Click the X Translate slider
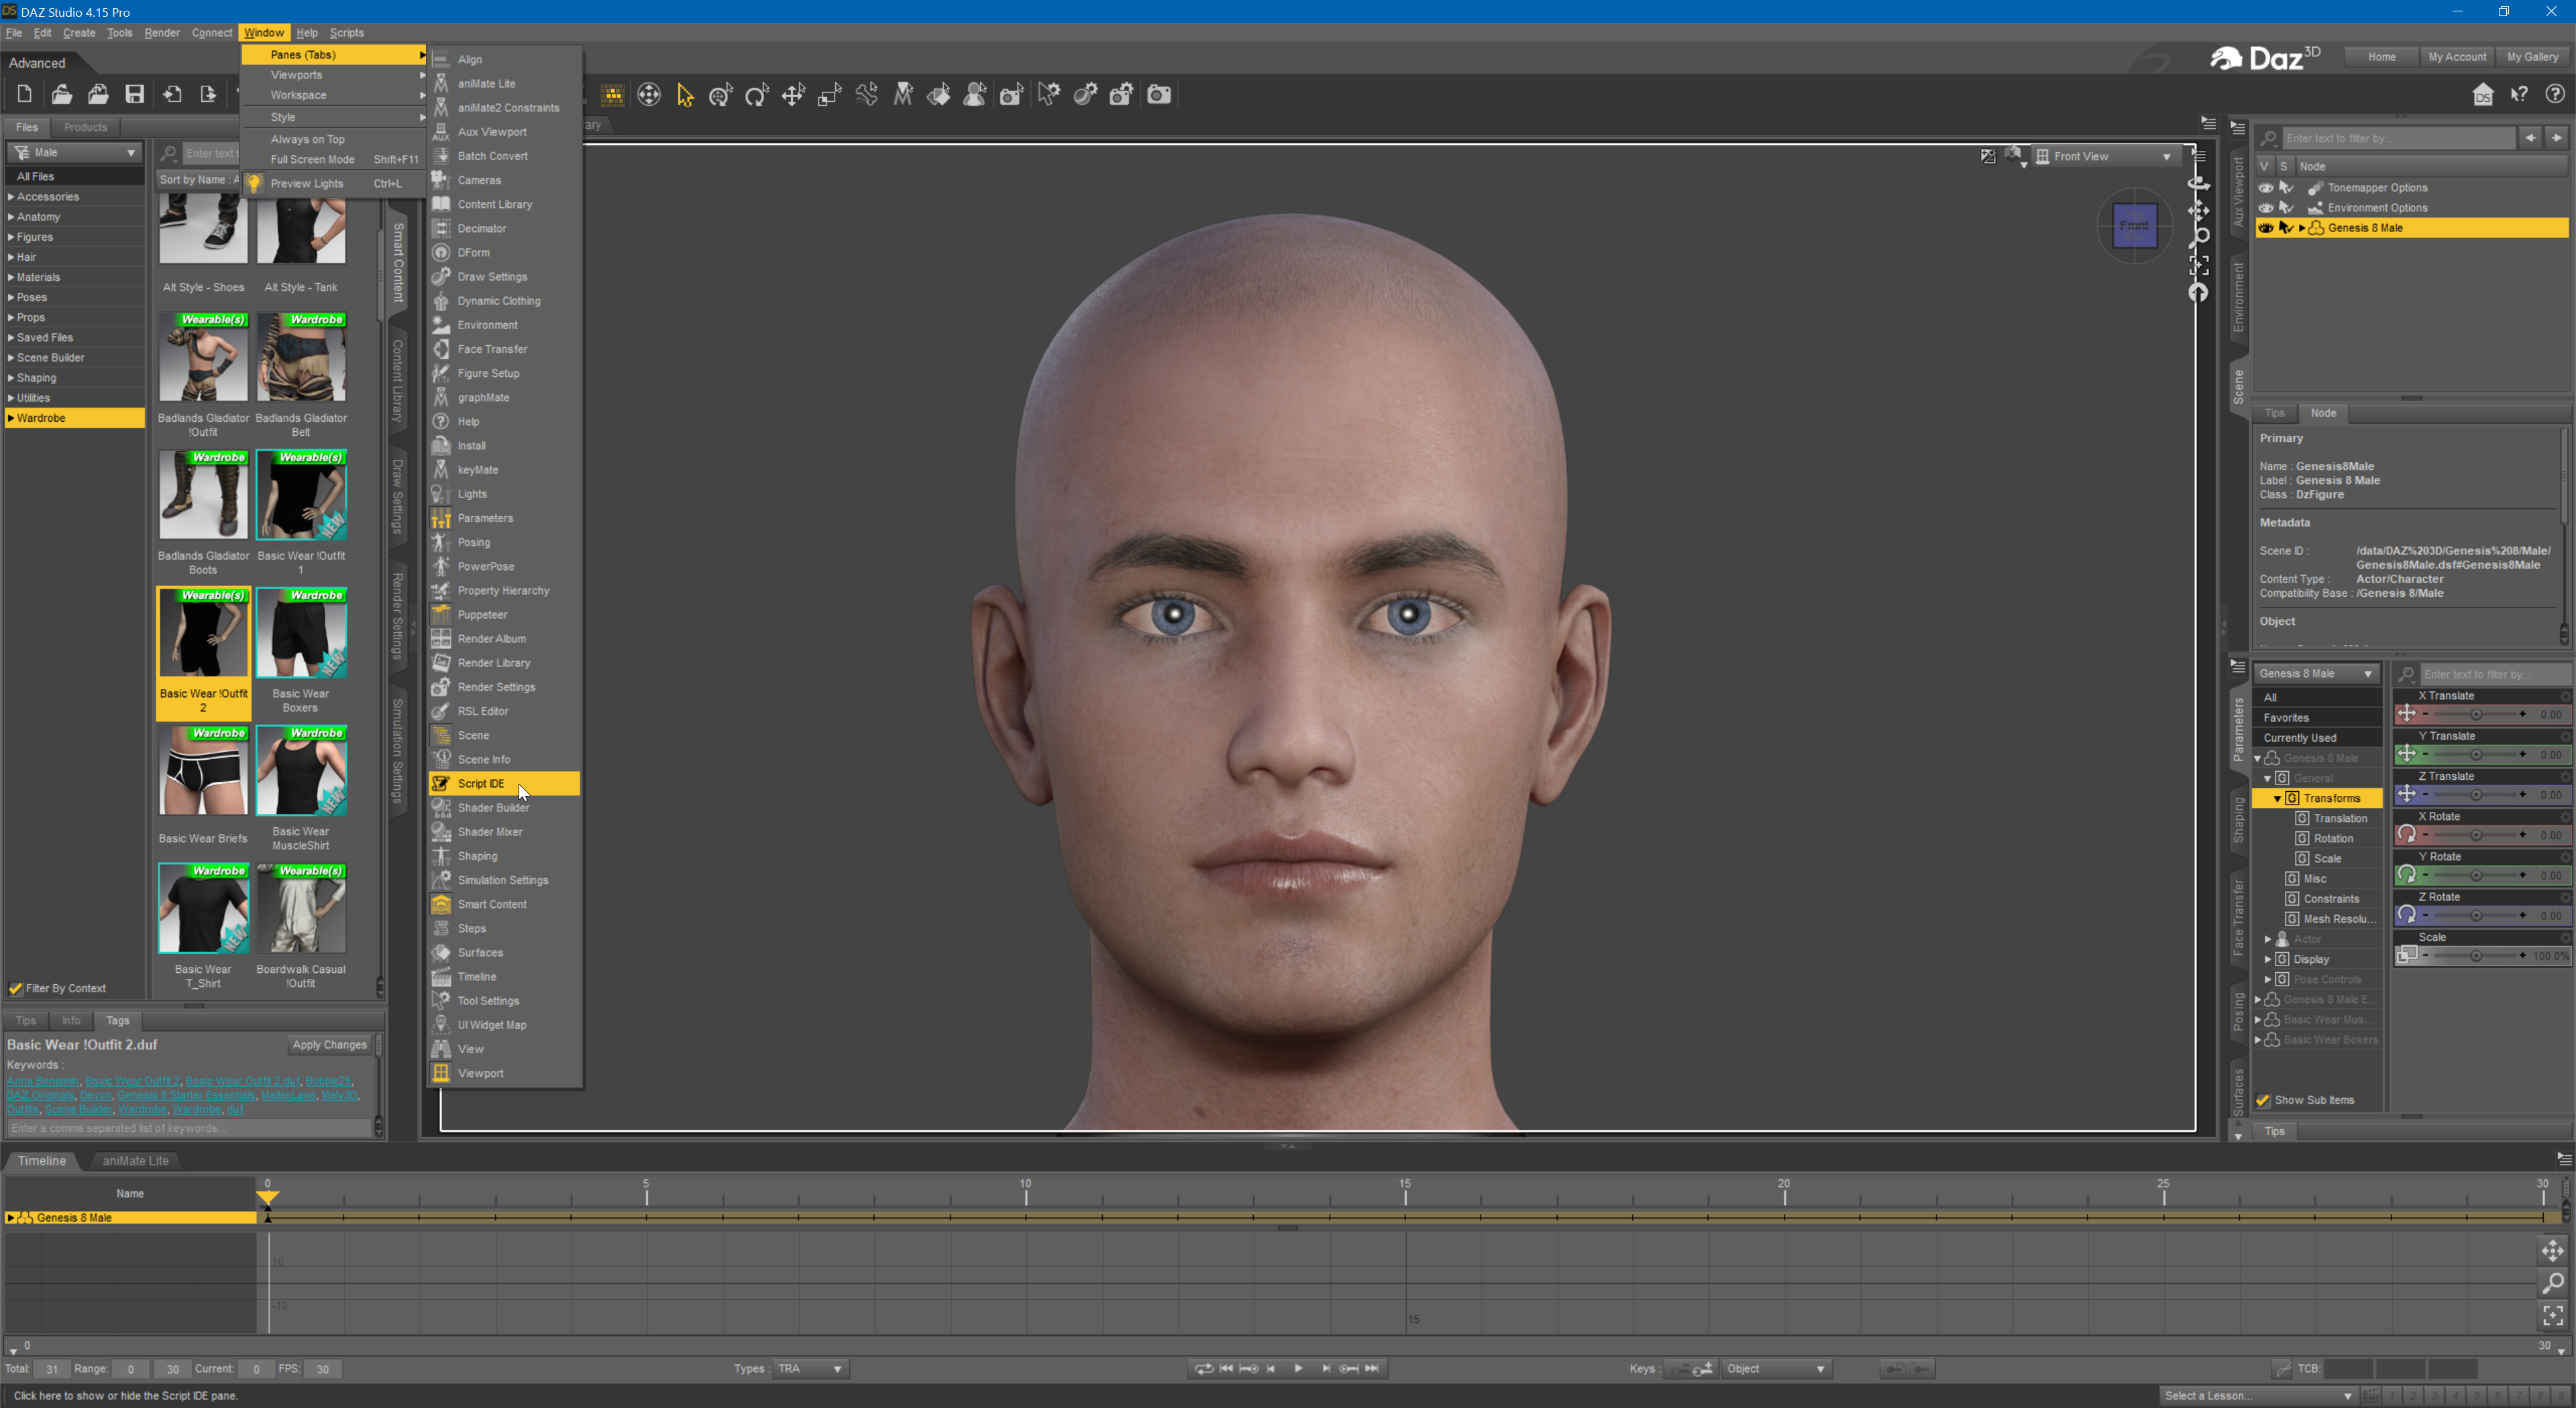This screenshot has width=2576, height=1408. click(x=2476, y=715)
